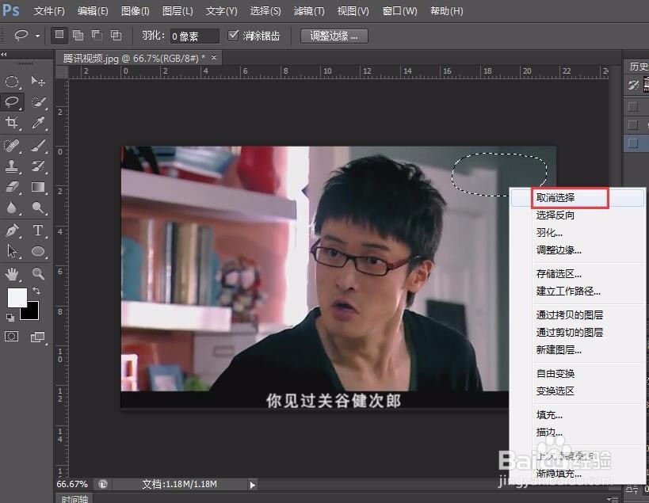Image resolution: width=649 pixels, height=503 pixels.
Task: Choose 变换选区 from context menu
Action: 578,391
